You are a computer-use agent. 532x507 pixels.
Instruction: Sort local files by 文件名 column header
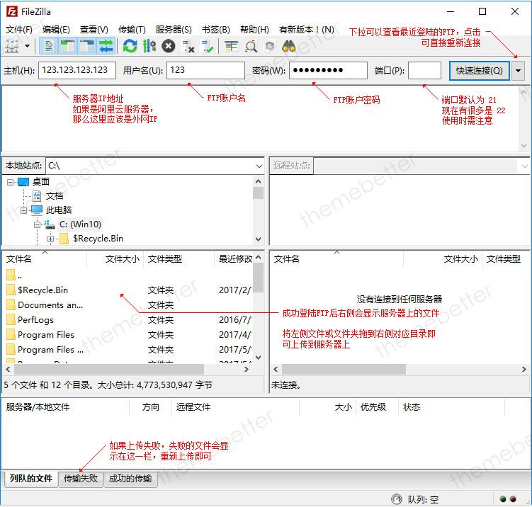[43, 259]
